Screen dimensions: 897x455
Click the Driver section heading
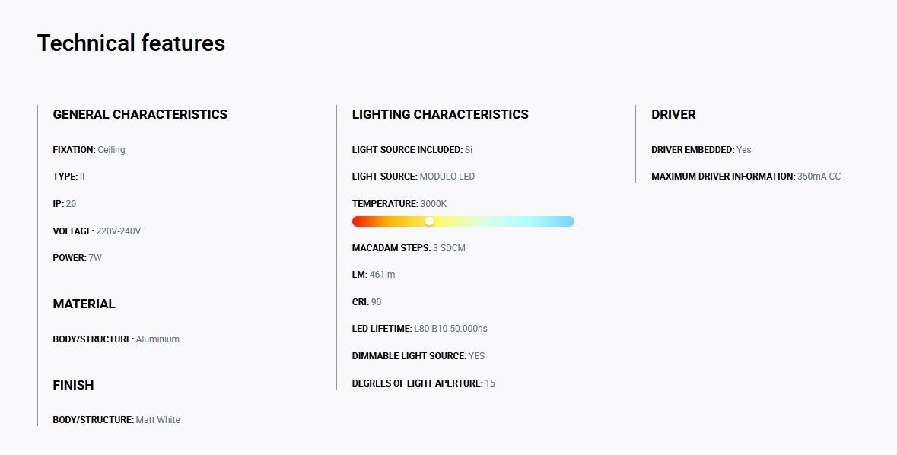click(x=673, y=114)
